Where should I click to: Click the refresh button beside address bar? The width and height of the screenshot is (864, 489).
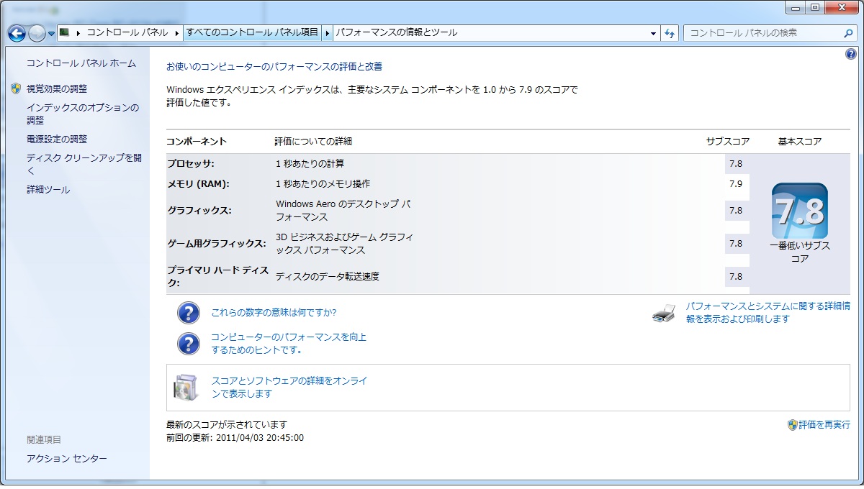click(x=670, y=33)
